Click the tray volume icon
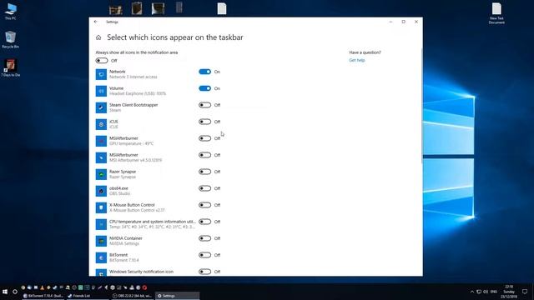534x300 pixels. click(486, 292)
